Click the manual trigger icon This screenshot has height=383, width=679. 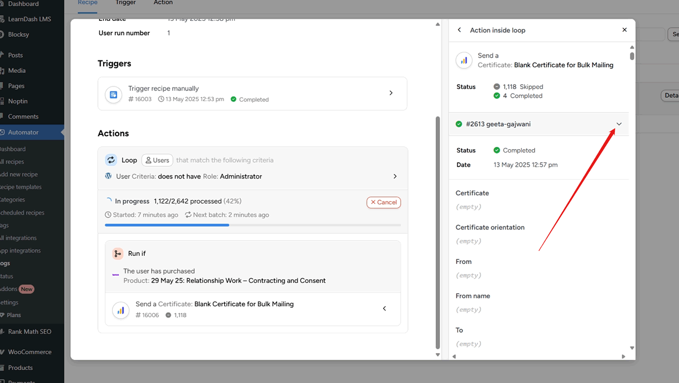tap(114, 94)
